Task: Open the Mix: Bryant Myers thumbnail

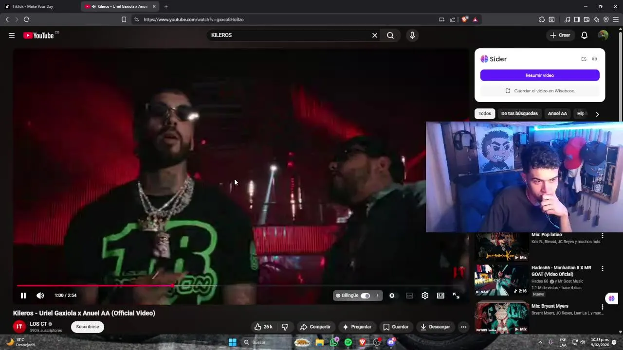Action: 502,318
